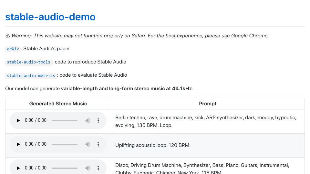Open the arXiv paper link

point(13,49)
